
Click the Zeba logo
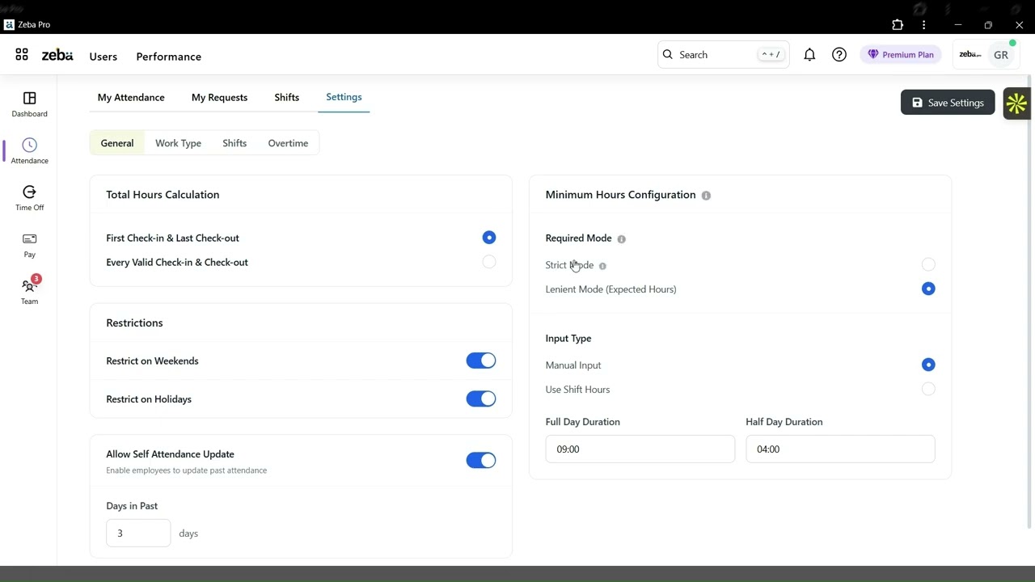click(x=57, y=55)
